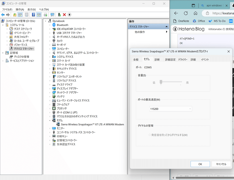Viewport: 234px width, 180px height.
Task: Click the update driver toolbar icon
Action: click(x=59, y=15)
